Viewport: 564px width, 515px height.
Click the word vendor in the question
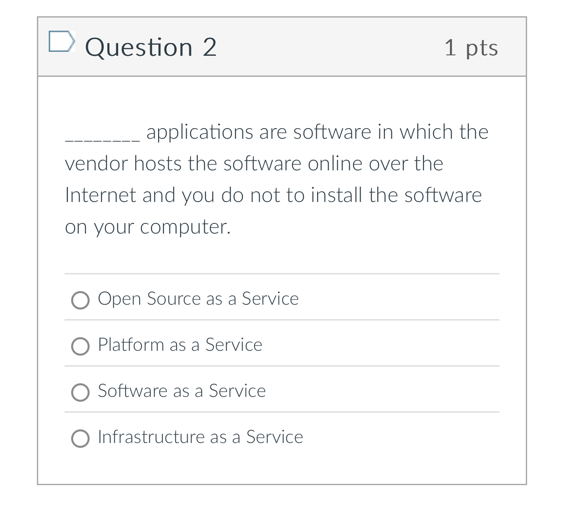pyautogui.click(x=94, y=163)
